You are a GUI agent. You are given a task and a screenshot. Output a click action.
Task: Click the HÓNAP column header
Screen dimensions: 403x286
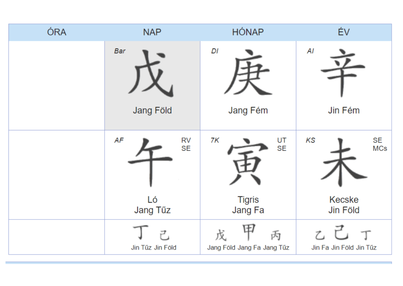[248, 32]
